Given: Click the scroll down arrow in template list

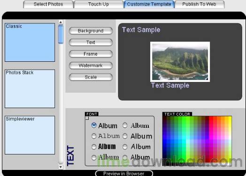Looking at the screenshot, I should [61, 167].
